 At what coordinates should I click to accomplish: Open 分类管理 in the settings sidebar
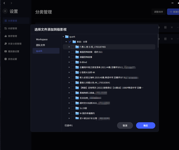click(16, 21)
